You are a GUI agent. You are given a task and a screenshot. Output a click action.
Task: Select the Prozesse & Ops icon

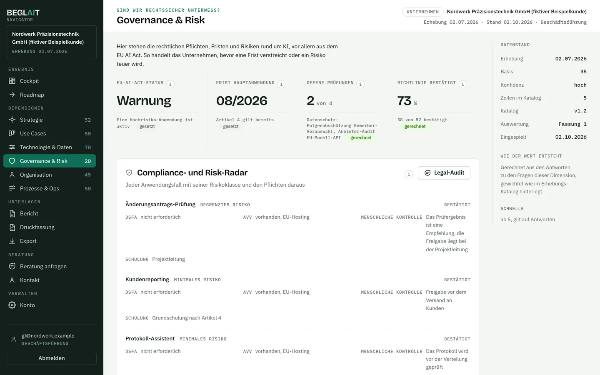pyautogui.click(x=12, y=188)
